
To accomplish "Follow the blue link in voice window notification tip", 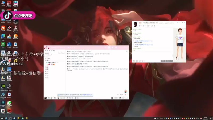I will pyautogui.click(x=86, y=95).
